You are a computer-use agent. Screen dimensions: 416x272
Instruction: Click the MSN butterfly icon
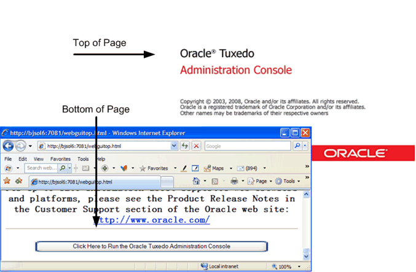pos(124,168)
